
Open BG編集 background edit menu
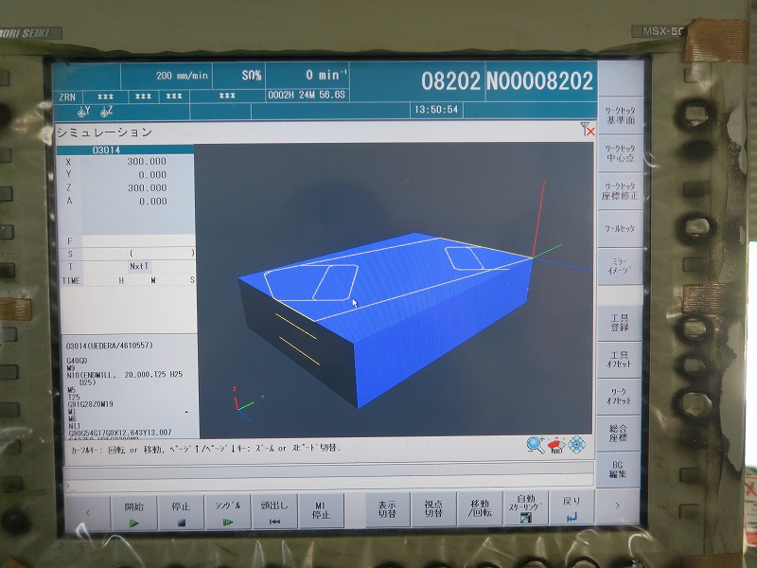point(619,468)
